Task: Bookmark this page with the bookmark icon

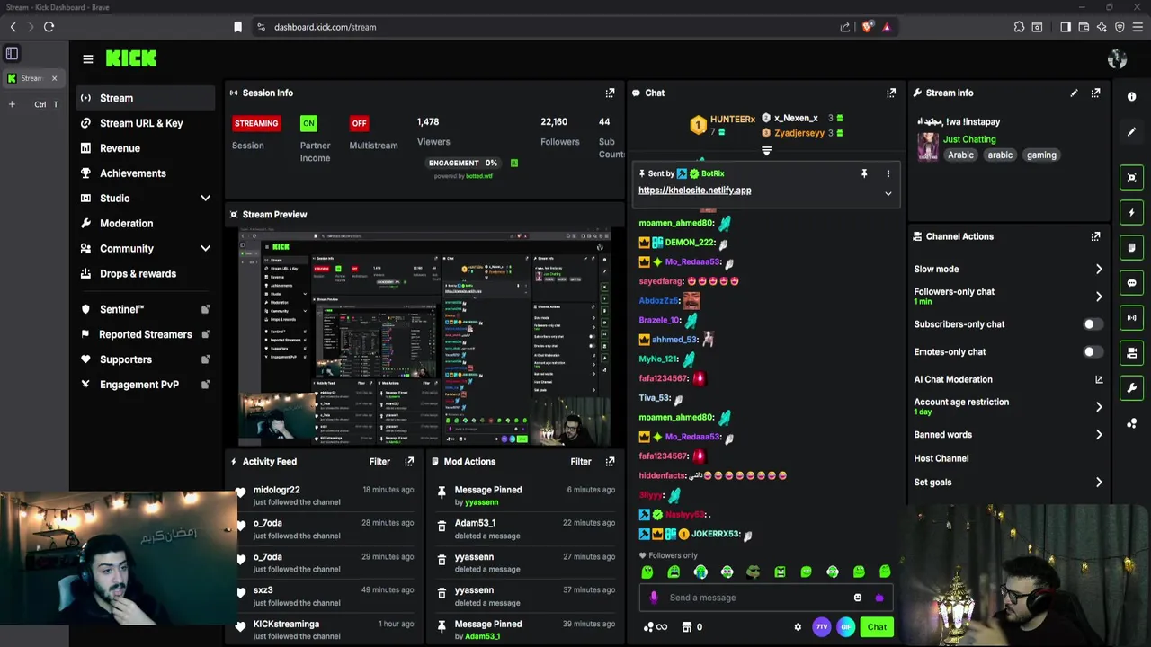Action: pyautogui.click(x=237, y=27)
